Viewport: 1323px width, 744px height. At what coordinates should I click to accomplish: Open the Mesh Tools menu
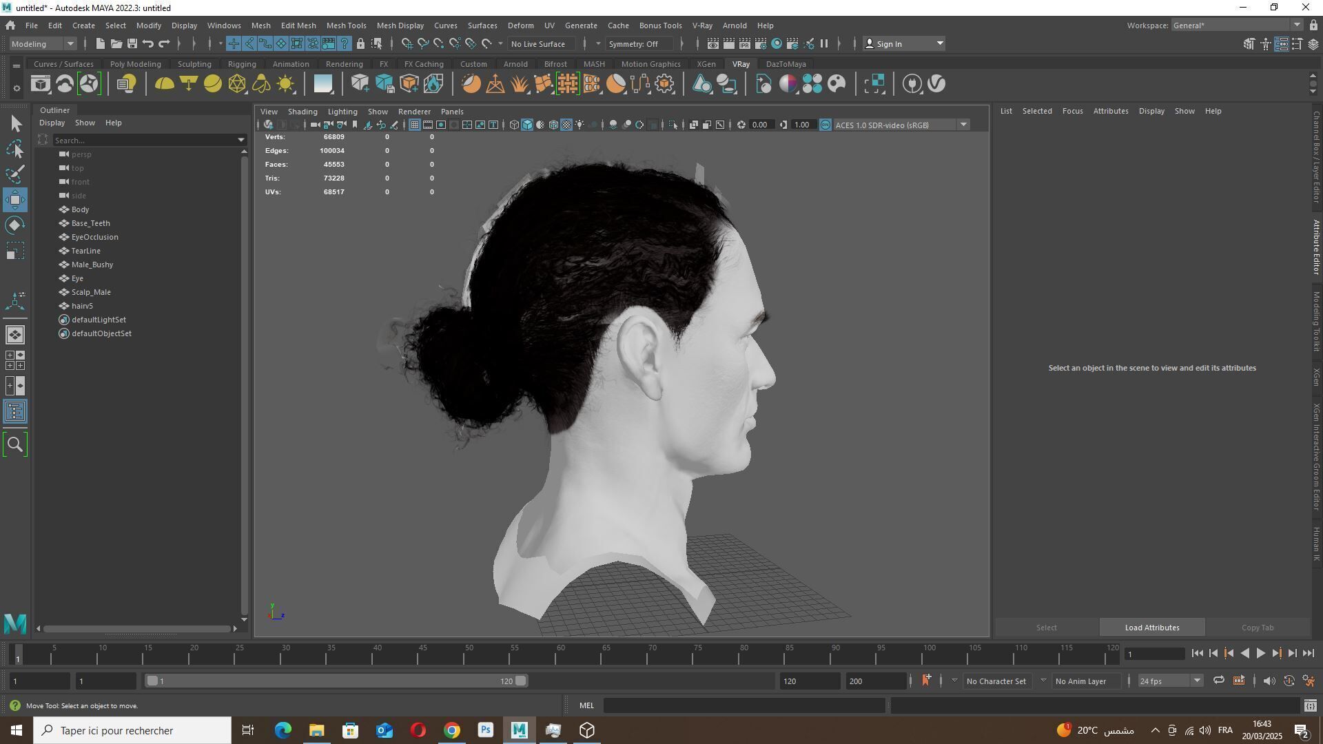coord(346,25)
